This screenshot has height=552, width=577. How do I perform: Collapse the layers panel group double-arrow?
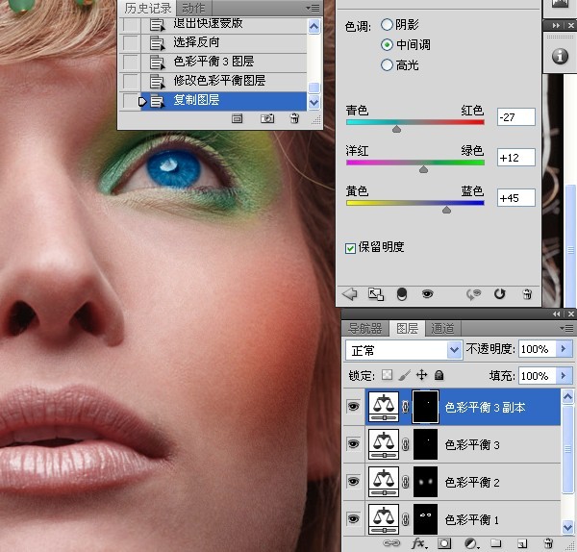pyautogui.click(x=556, y=314)
